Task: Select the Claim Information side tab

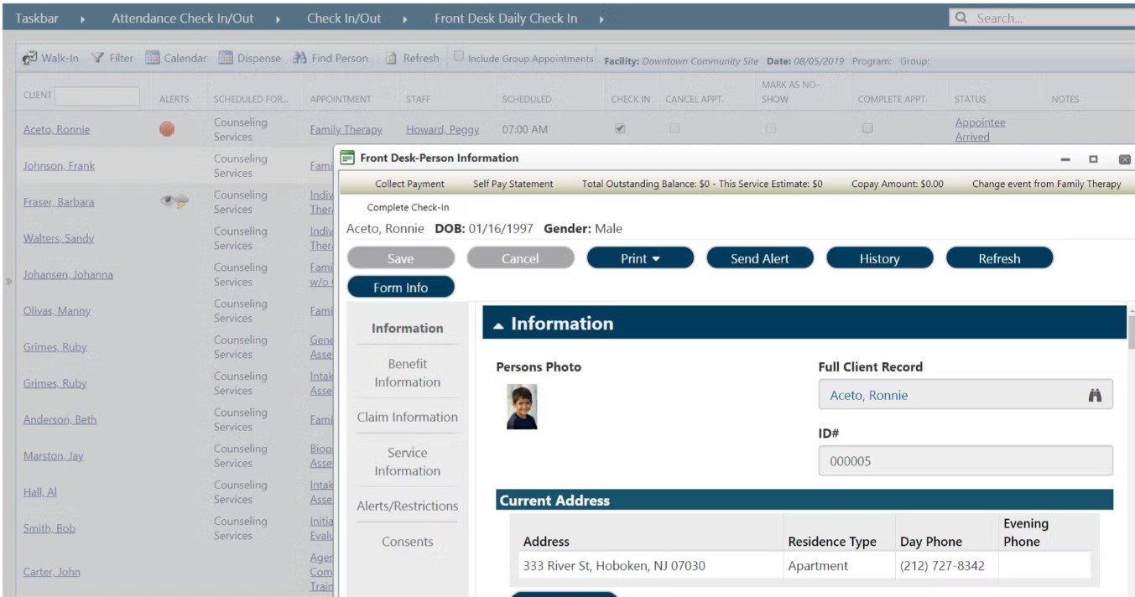Action: click(407, 417)
